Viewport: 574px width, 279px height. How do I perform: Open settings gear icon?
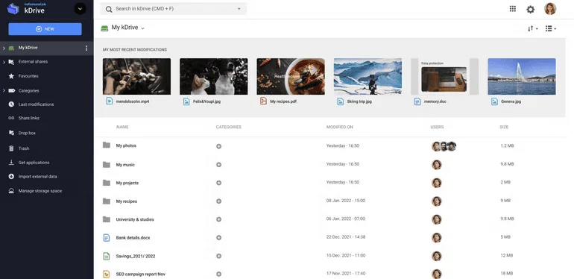[x=531, y=10]
